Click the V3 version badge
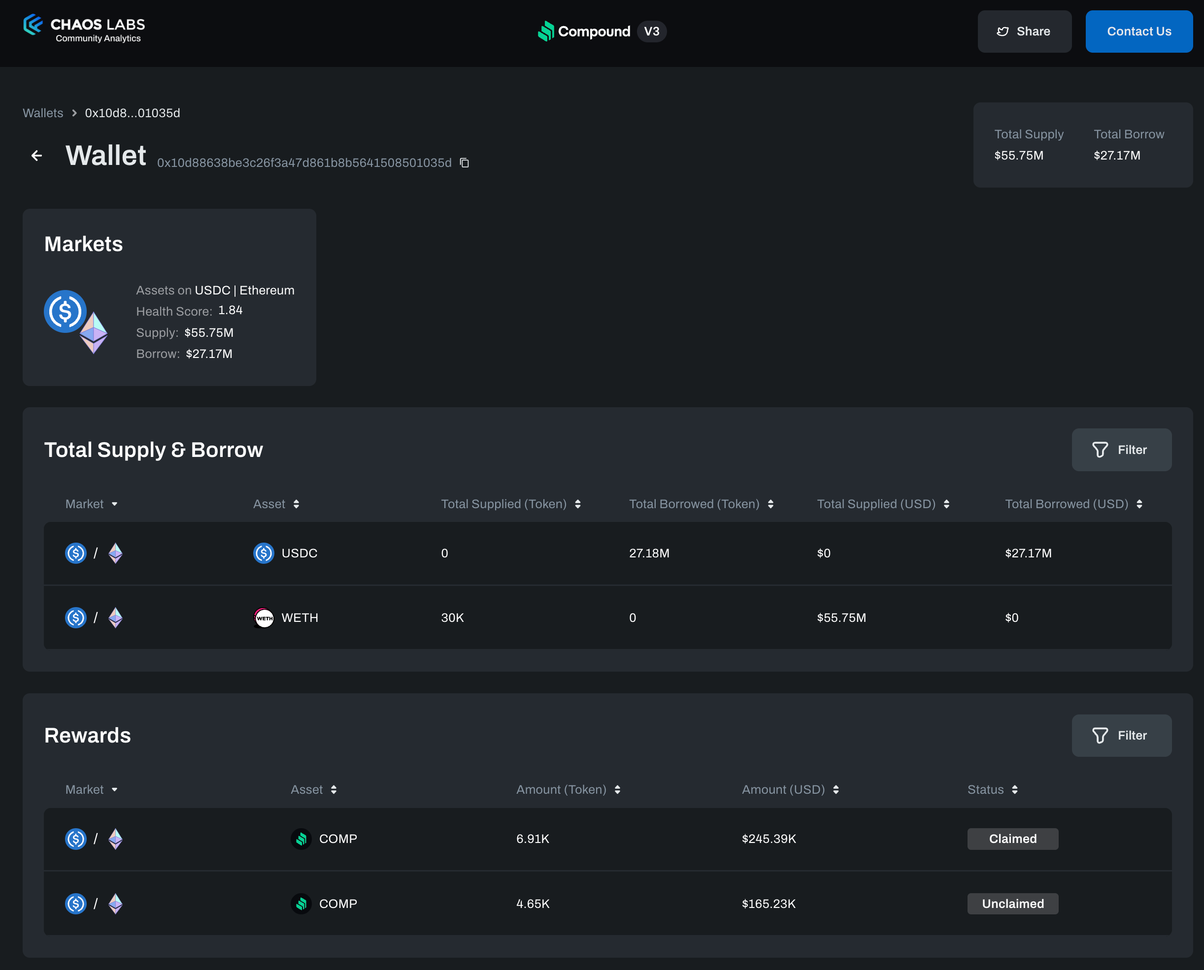Image resolution: width=1204 pixels, height=970 pixels. (x=651, y=32)
